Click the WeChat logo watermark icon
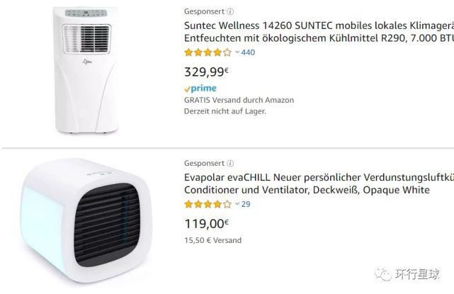The image size is (454, 294). (x=383, y=273)
